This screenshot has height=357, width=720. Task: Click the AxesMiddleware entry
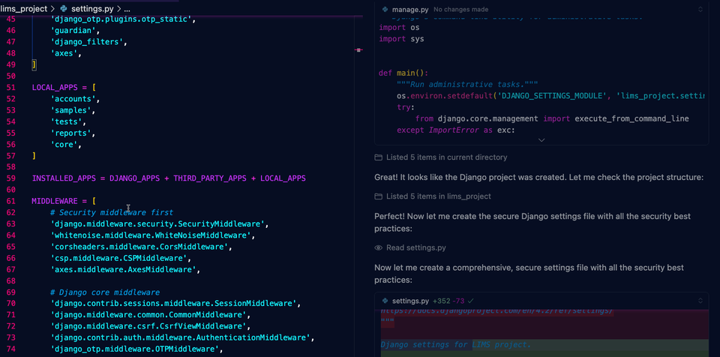(x=123, y=269)
